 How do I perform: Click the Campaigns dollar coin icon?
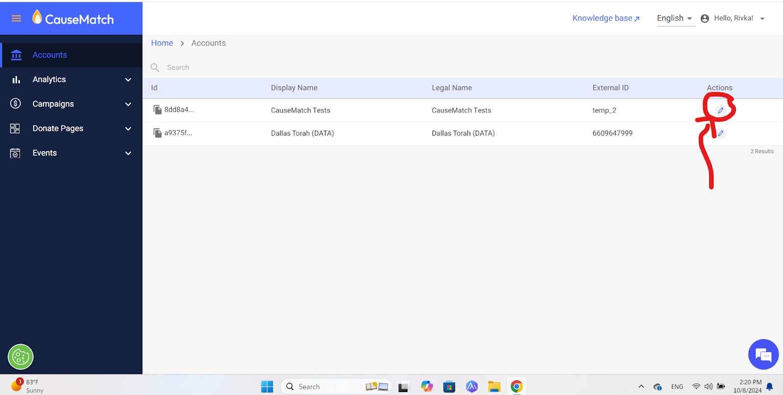click(16, 103)
